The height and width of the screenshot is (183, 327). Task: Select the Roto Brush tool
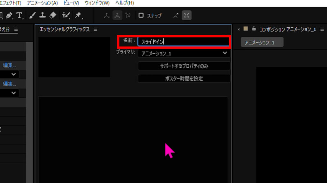click(66, 15)
